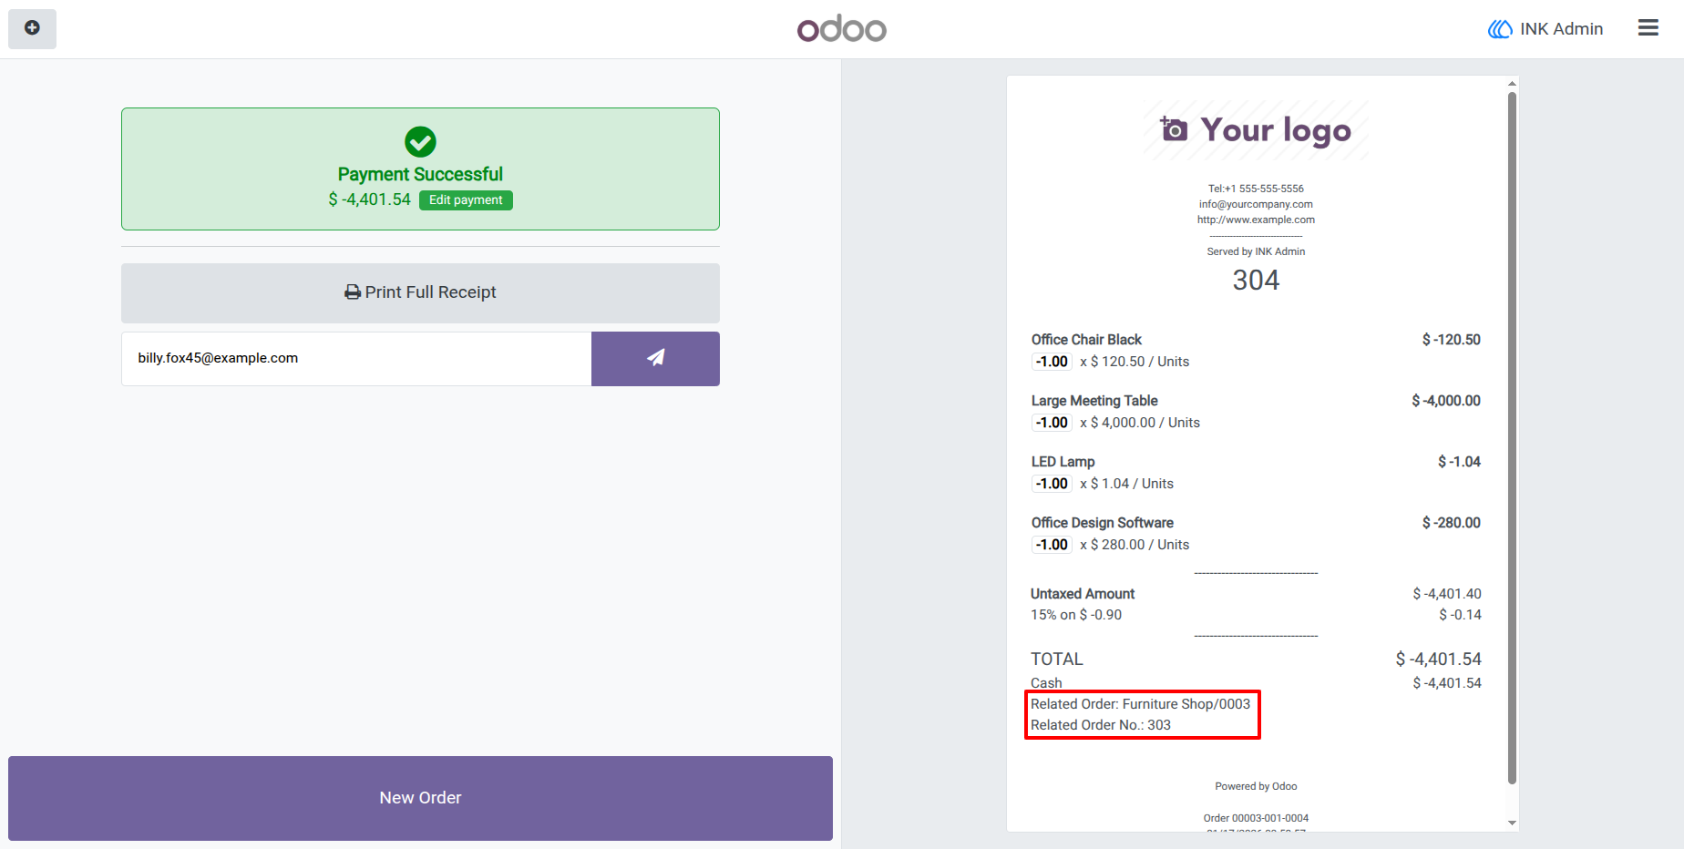Image resolution: width=1684 pixels, height=849 pixels.
Task: Click the paper plane send icon
Action: (655, 358)
